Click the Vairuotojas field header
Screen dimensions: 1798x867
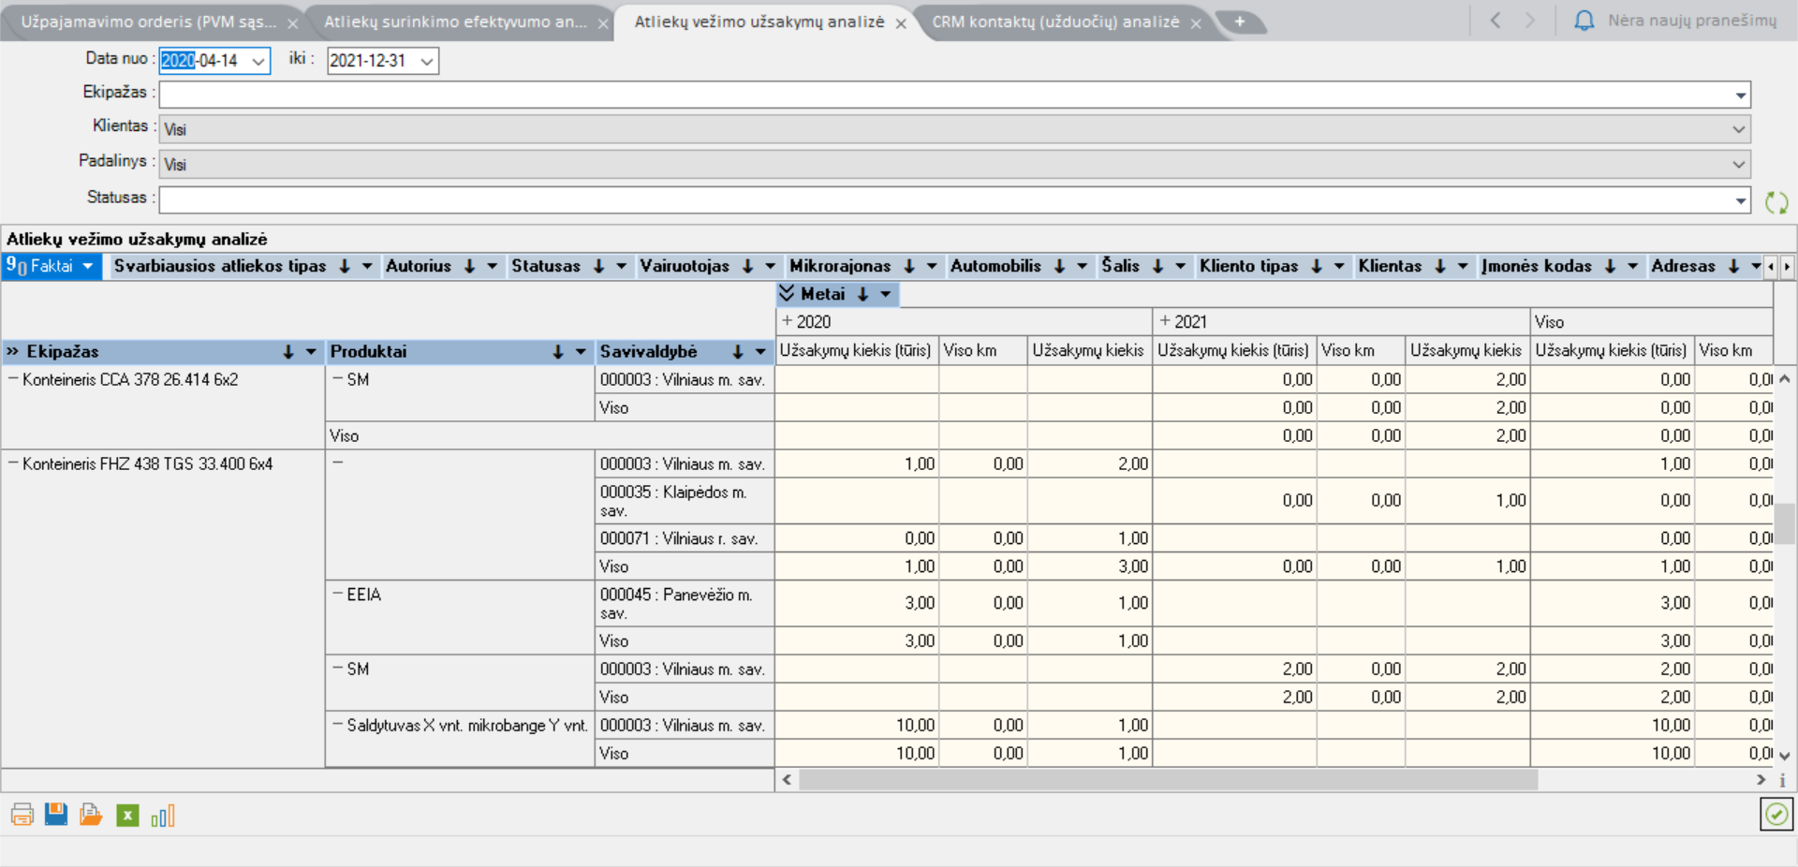click(x=684, y=266)
